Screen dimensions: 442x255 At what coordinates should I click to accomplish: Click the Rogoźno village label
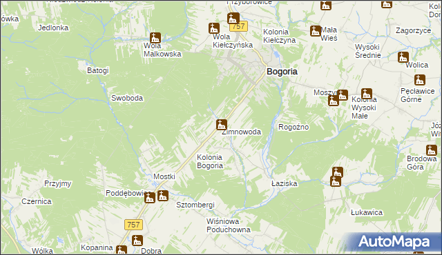(x=294, y=127)
